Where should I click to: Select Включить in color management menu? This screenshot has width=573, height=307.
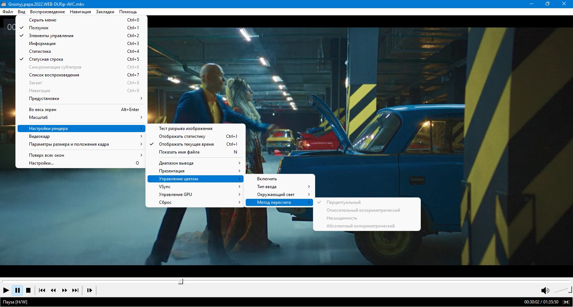coord(267,179)
